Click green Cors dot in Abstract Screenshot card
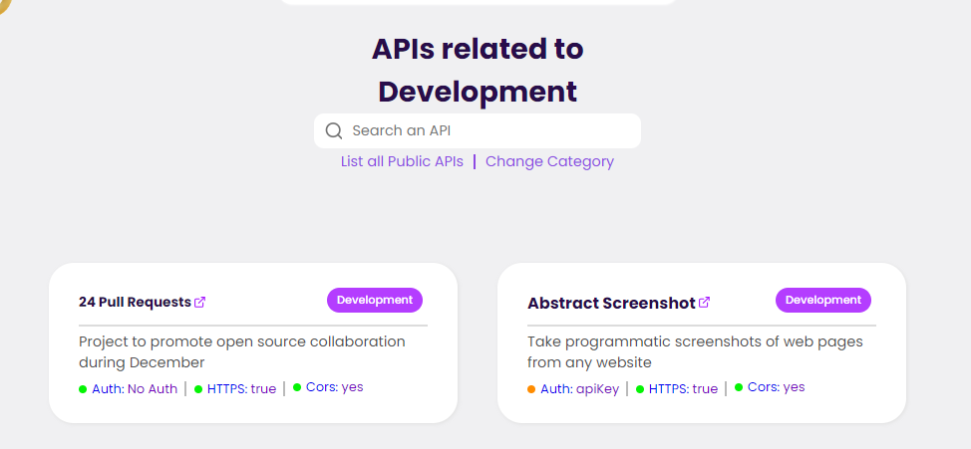The image size is (971, 449). 739,387
